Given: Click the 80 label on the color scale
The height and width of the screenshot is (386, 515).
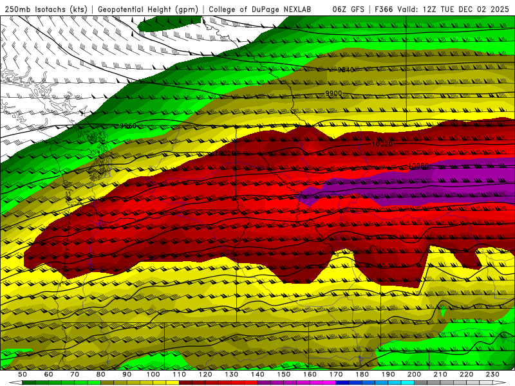Looking at the screenshot, I should click(x=101, y=374).
